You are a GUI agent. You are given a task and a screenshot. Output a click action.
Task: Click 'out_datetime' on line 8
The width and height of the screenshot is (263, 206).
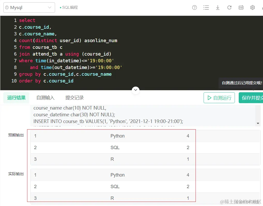tap(71, 67)
